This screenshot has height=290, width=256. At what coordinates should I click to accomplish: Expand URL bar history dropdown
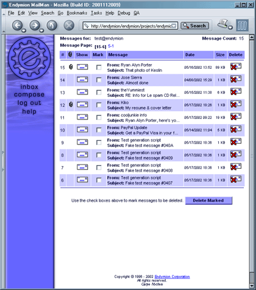click(x=174, y=26)
